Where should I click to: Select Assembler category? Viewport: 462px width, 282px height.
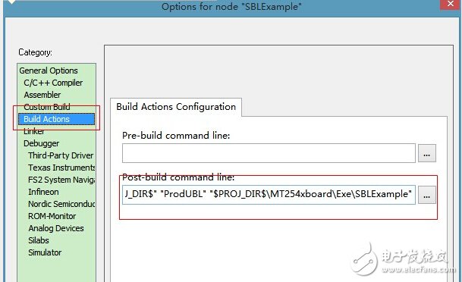[42, 95]
